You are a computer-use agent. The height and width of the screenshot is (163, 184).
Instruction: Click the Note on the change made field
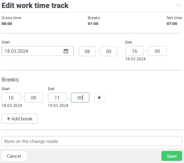[92, 141]
